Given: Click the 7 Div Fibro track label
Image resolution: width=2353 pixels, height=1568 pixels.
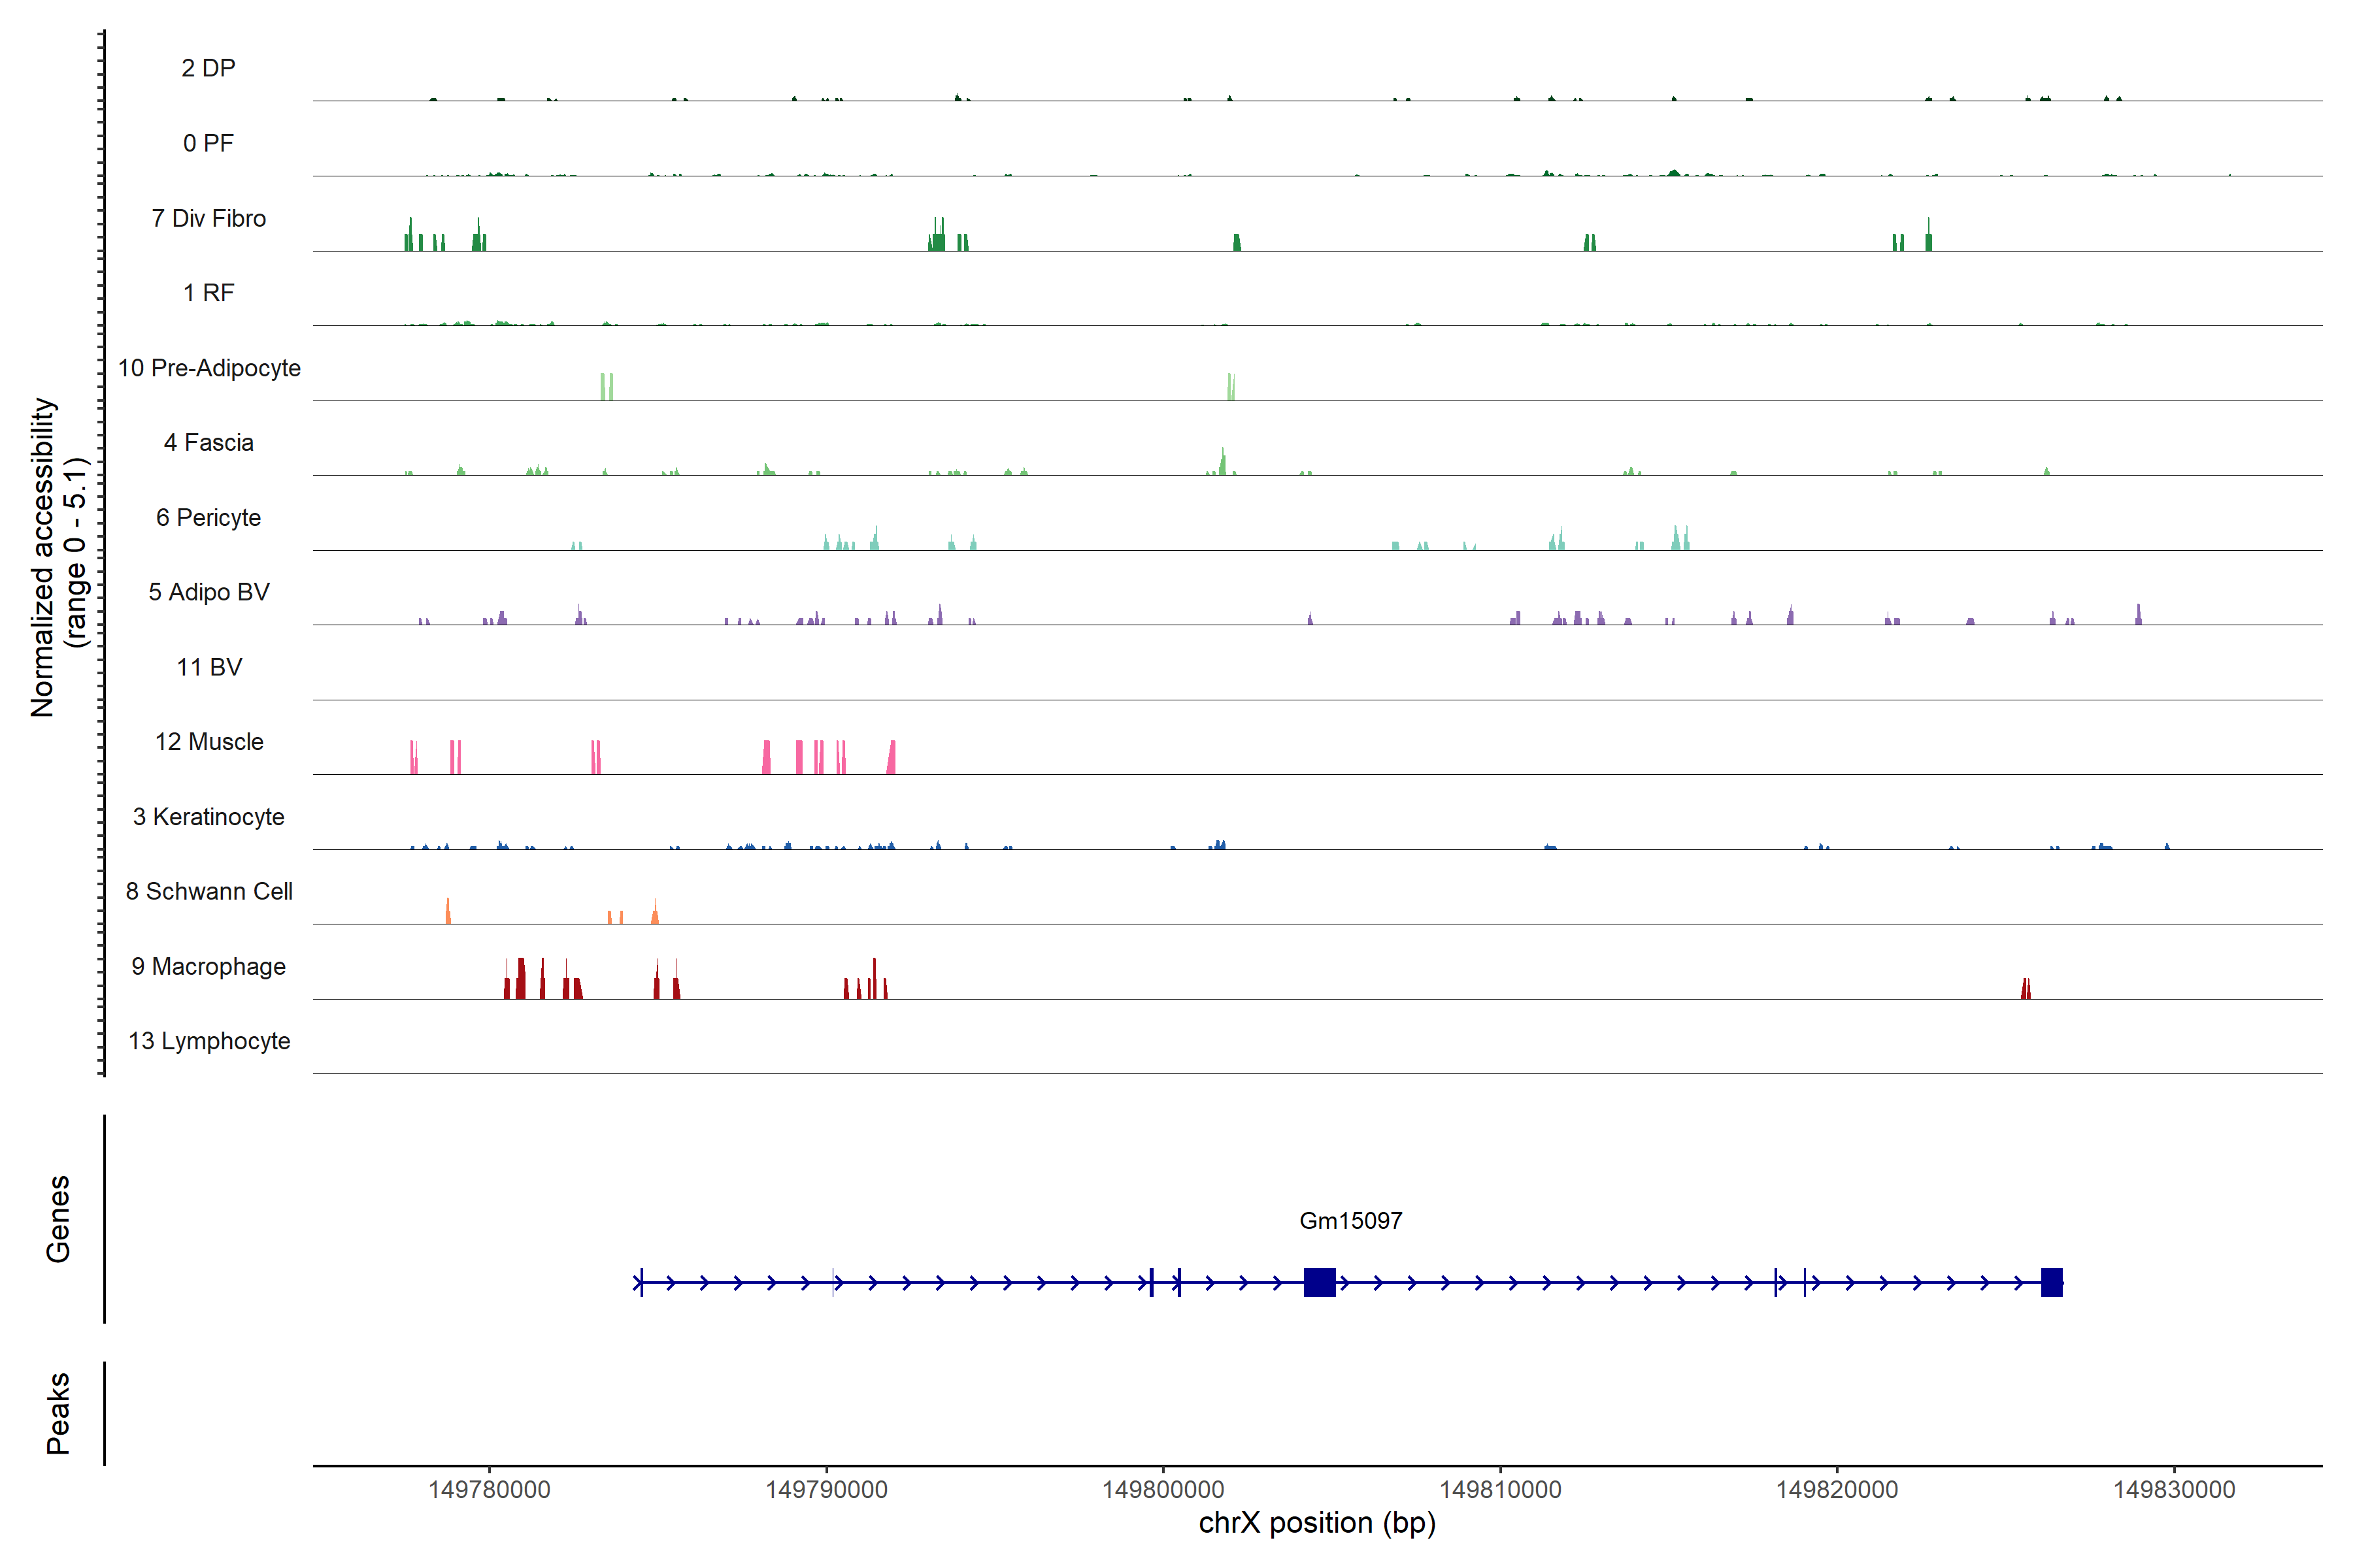Looking at the screenshot, I should (208, 218).
